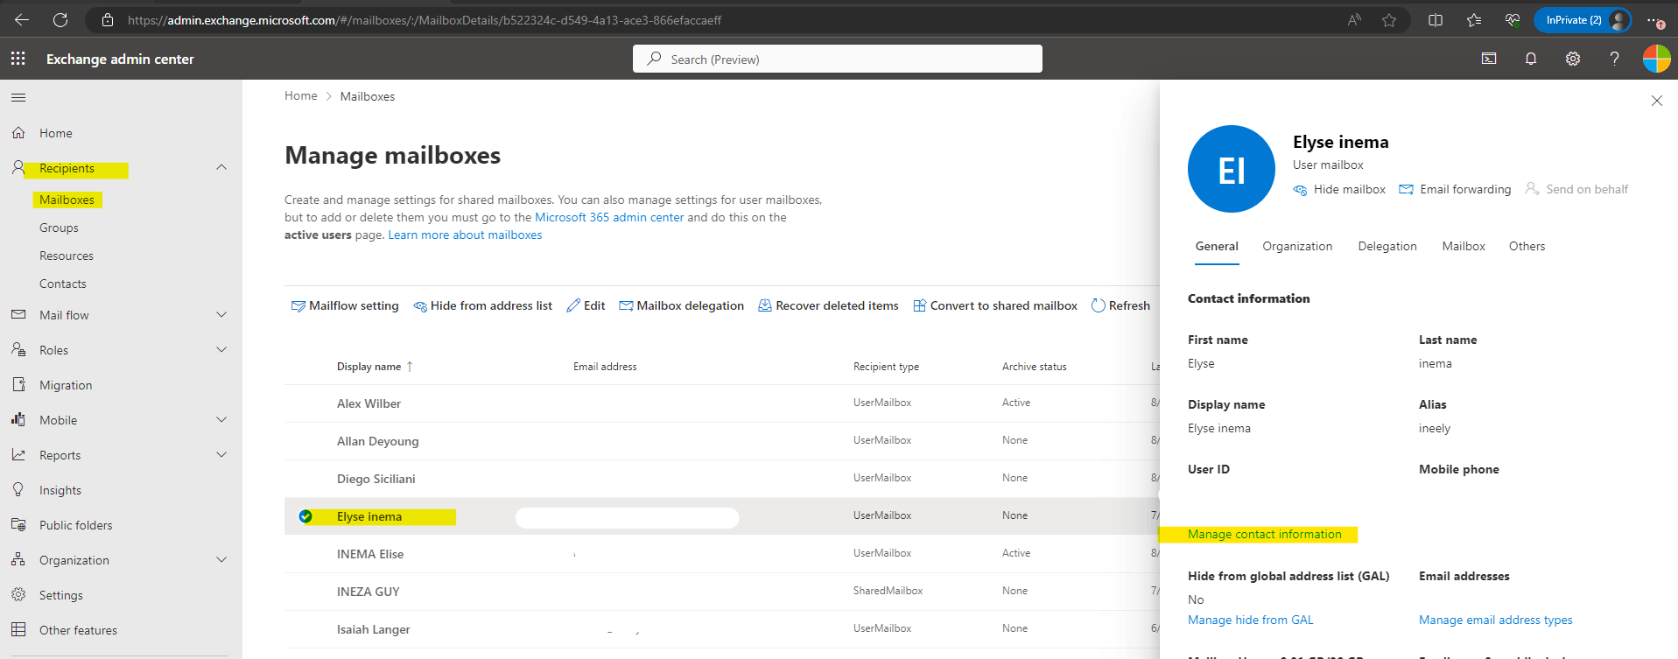Image resolution: width=1678 pixels, height=659 pixels.
Task: Expand the Mail flow section chevron
Action: pyautogui.click(x=221, y=314)
